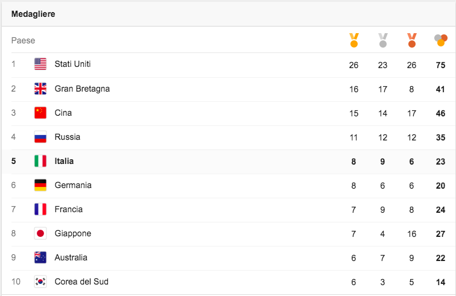The height and width of the screenshot is (296, 456).
Task: Click the German flag icon
Action: pyautogui.click(x=40, y=185)
